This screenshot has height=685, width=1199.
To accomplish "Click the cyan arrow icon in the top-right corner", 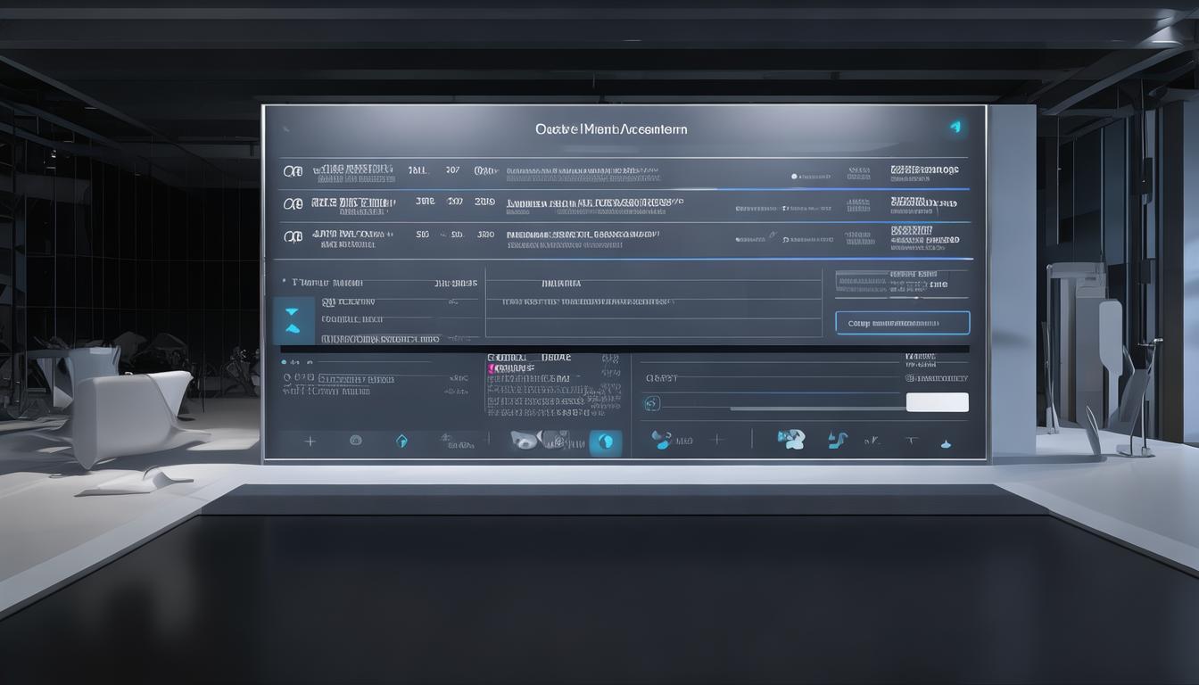I will (x=955, y=128).
